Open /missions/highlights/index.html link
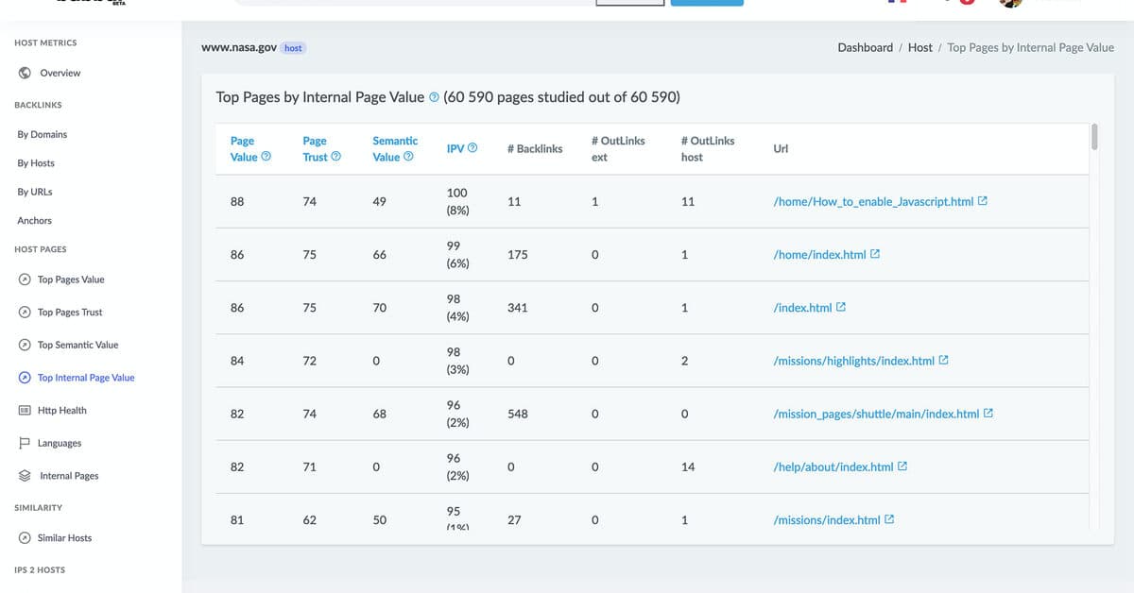Viewport: 1134px width, 593px height. tap(853, 361)
